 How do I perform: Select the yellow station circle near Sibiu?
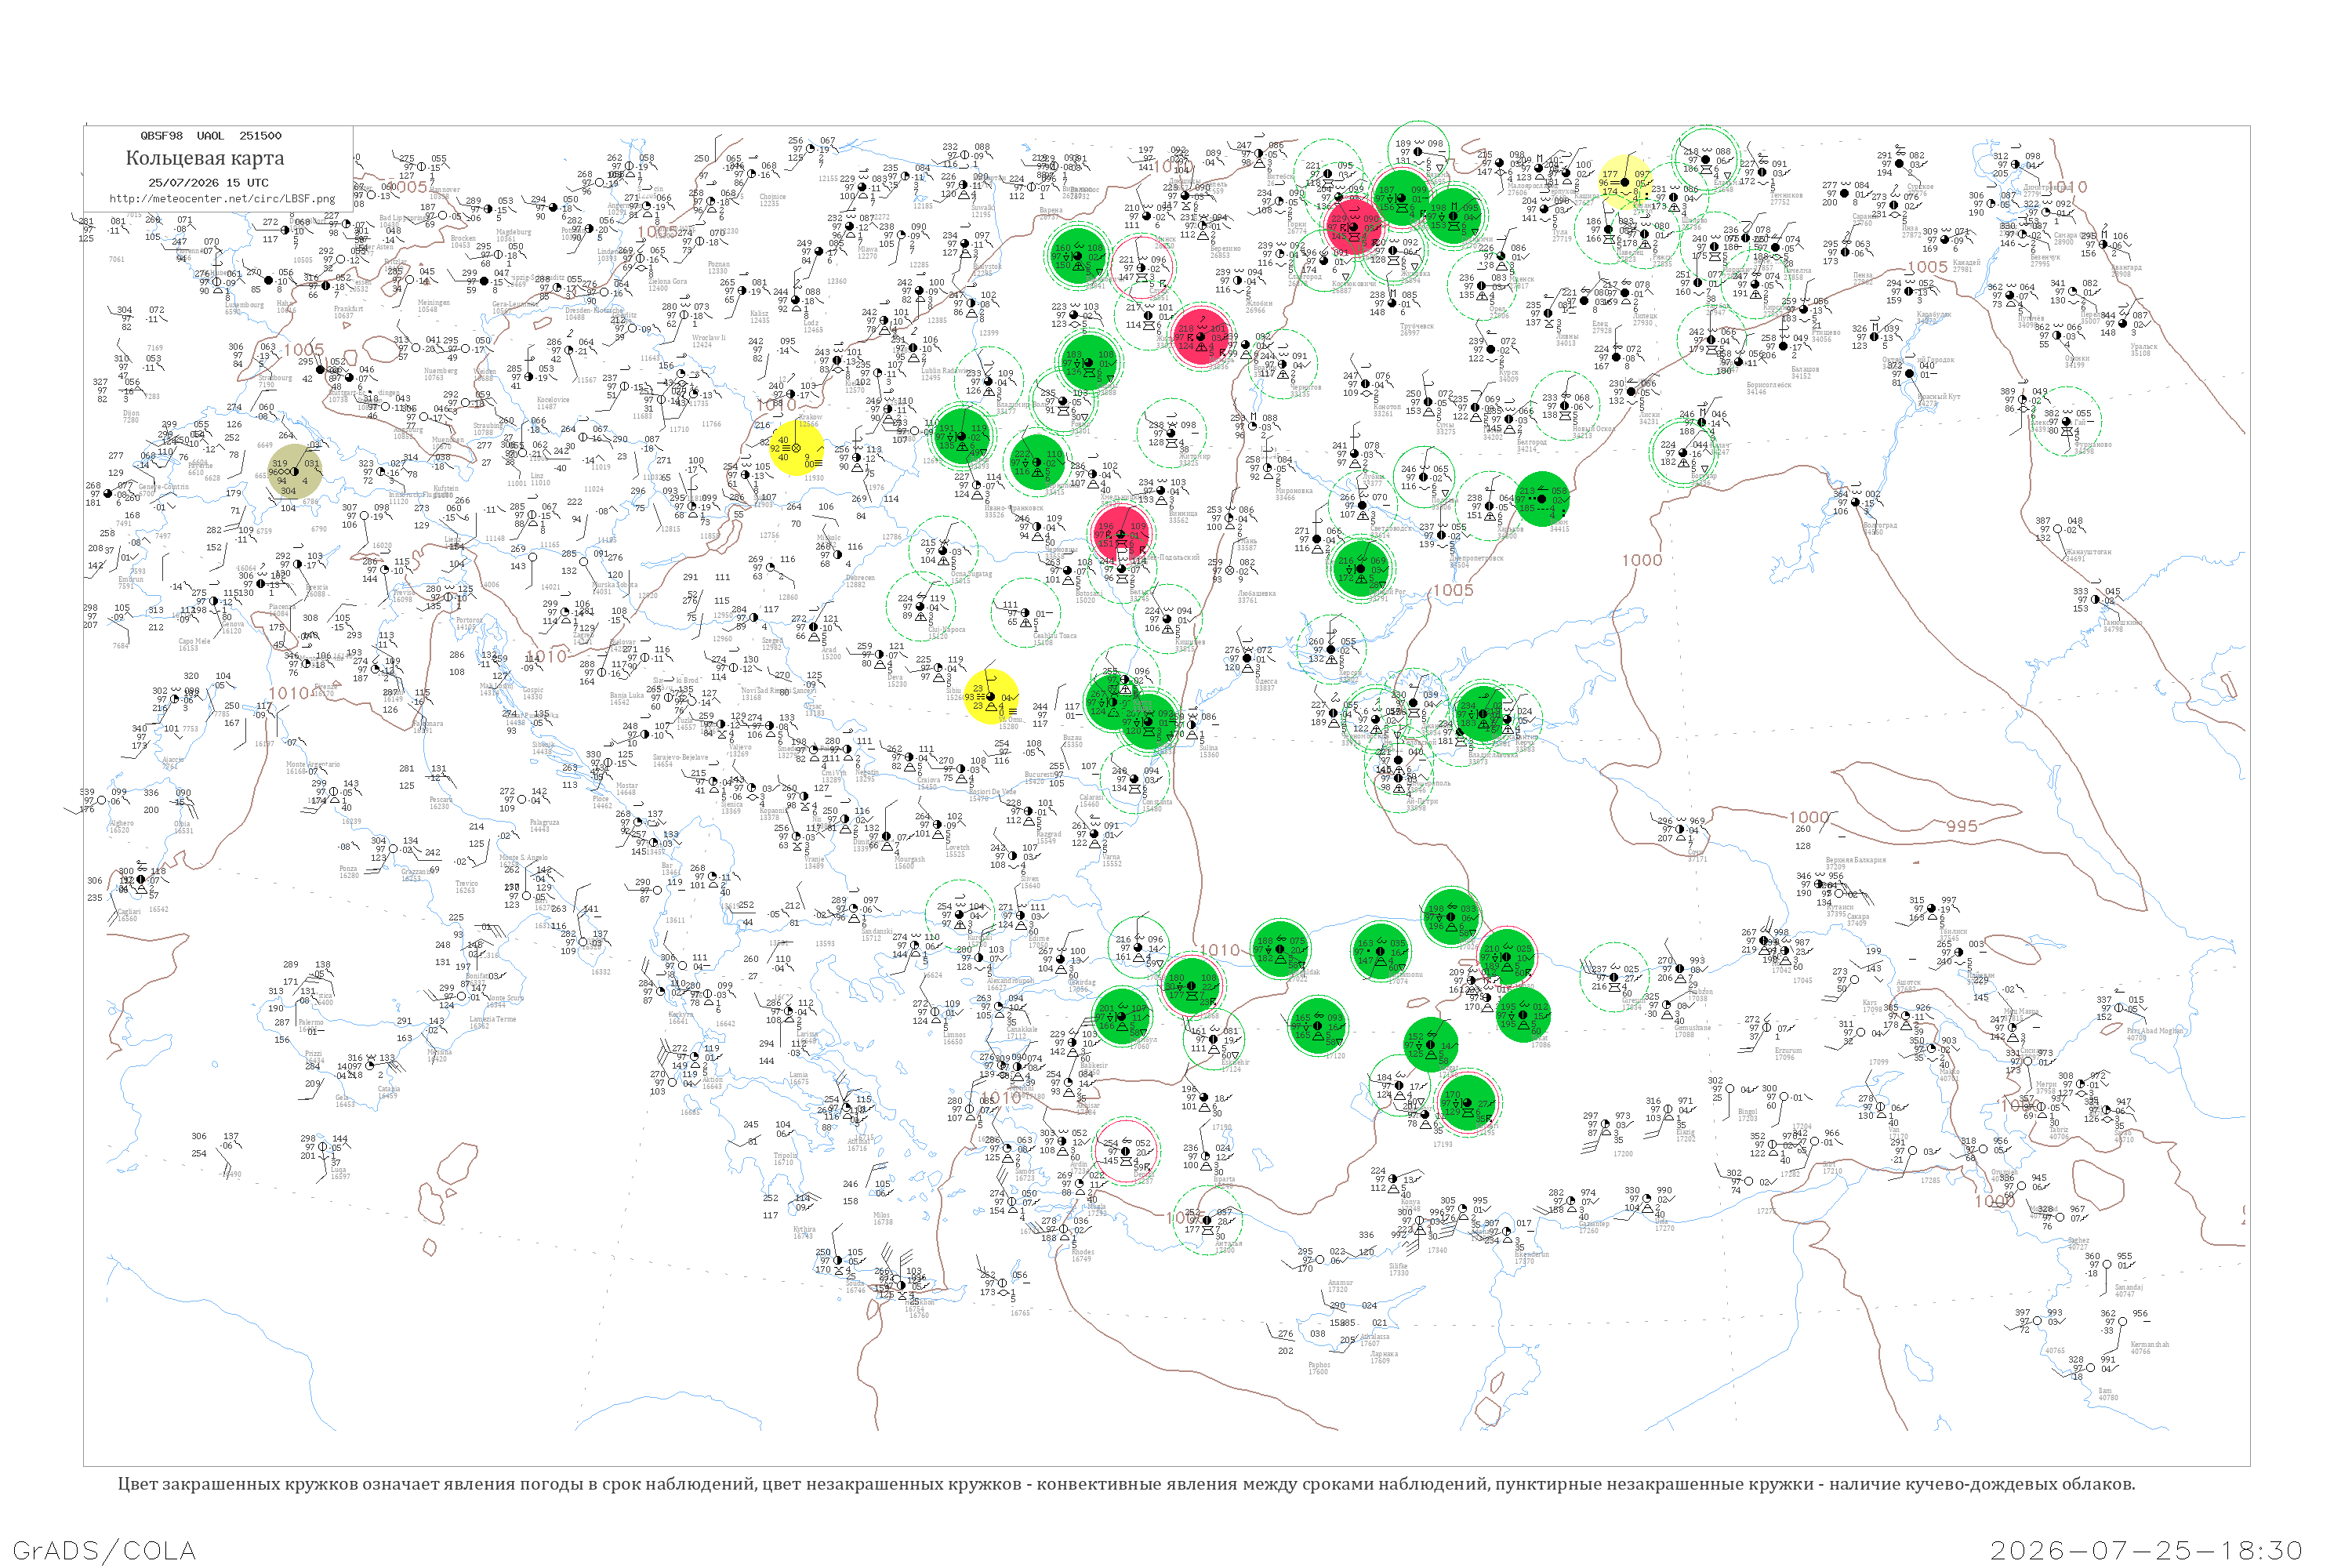(991, 696)
